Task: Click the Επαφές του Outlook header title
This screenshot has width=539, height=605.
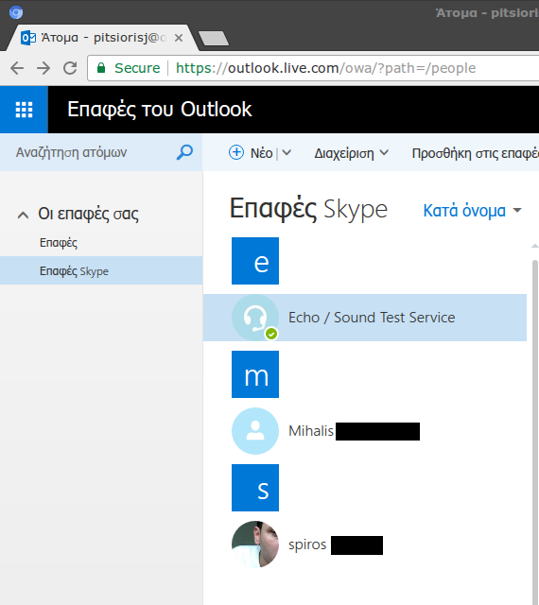Action: click(x=160, y=110)
